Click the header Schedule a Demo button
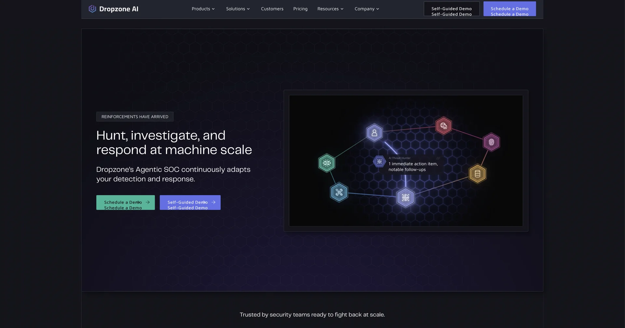Viewport: 625px width, 328px height. 509,9
